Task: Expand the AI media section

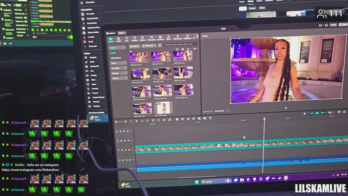Action: pos(119,68)
